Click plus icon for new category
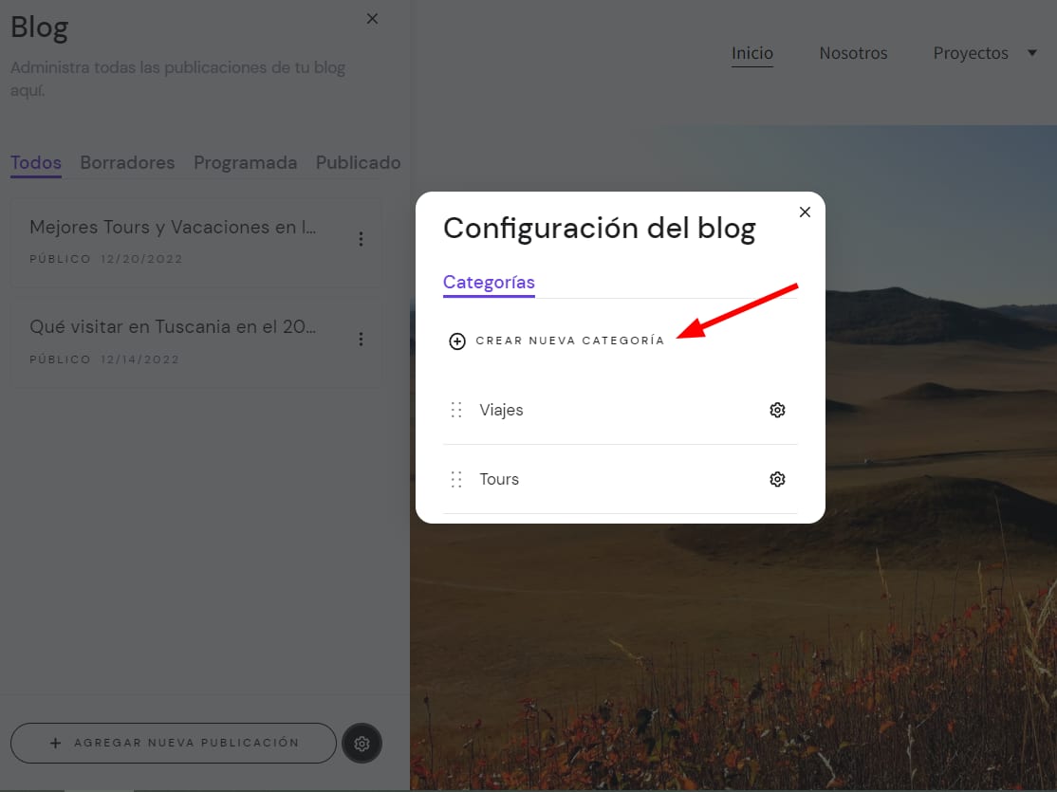1057x792 pixels. click(x=457, y=341)
